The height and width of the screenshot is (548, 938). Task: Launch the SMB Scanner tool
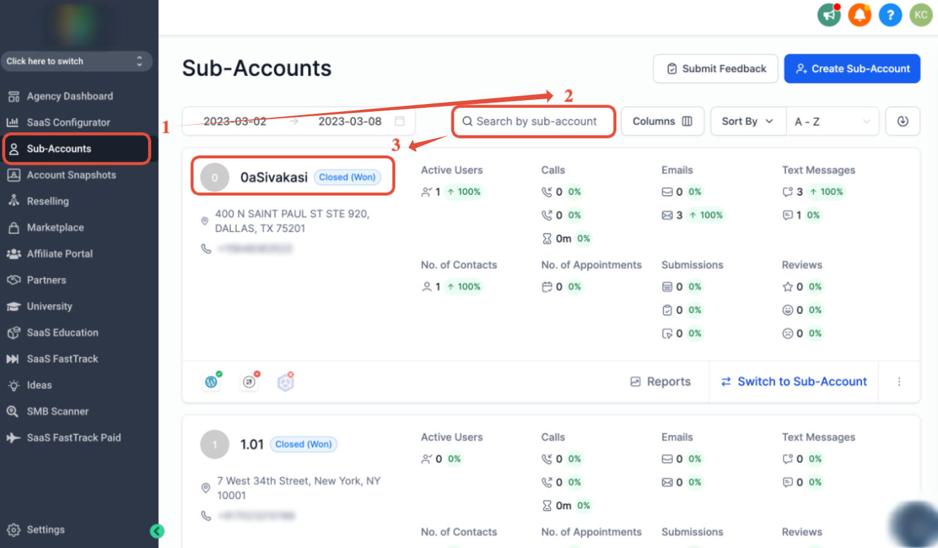point(58,411)
